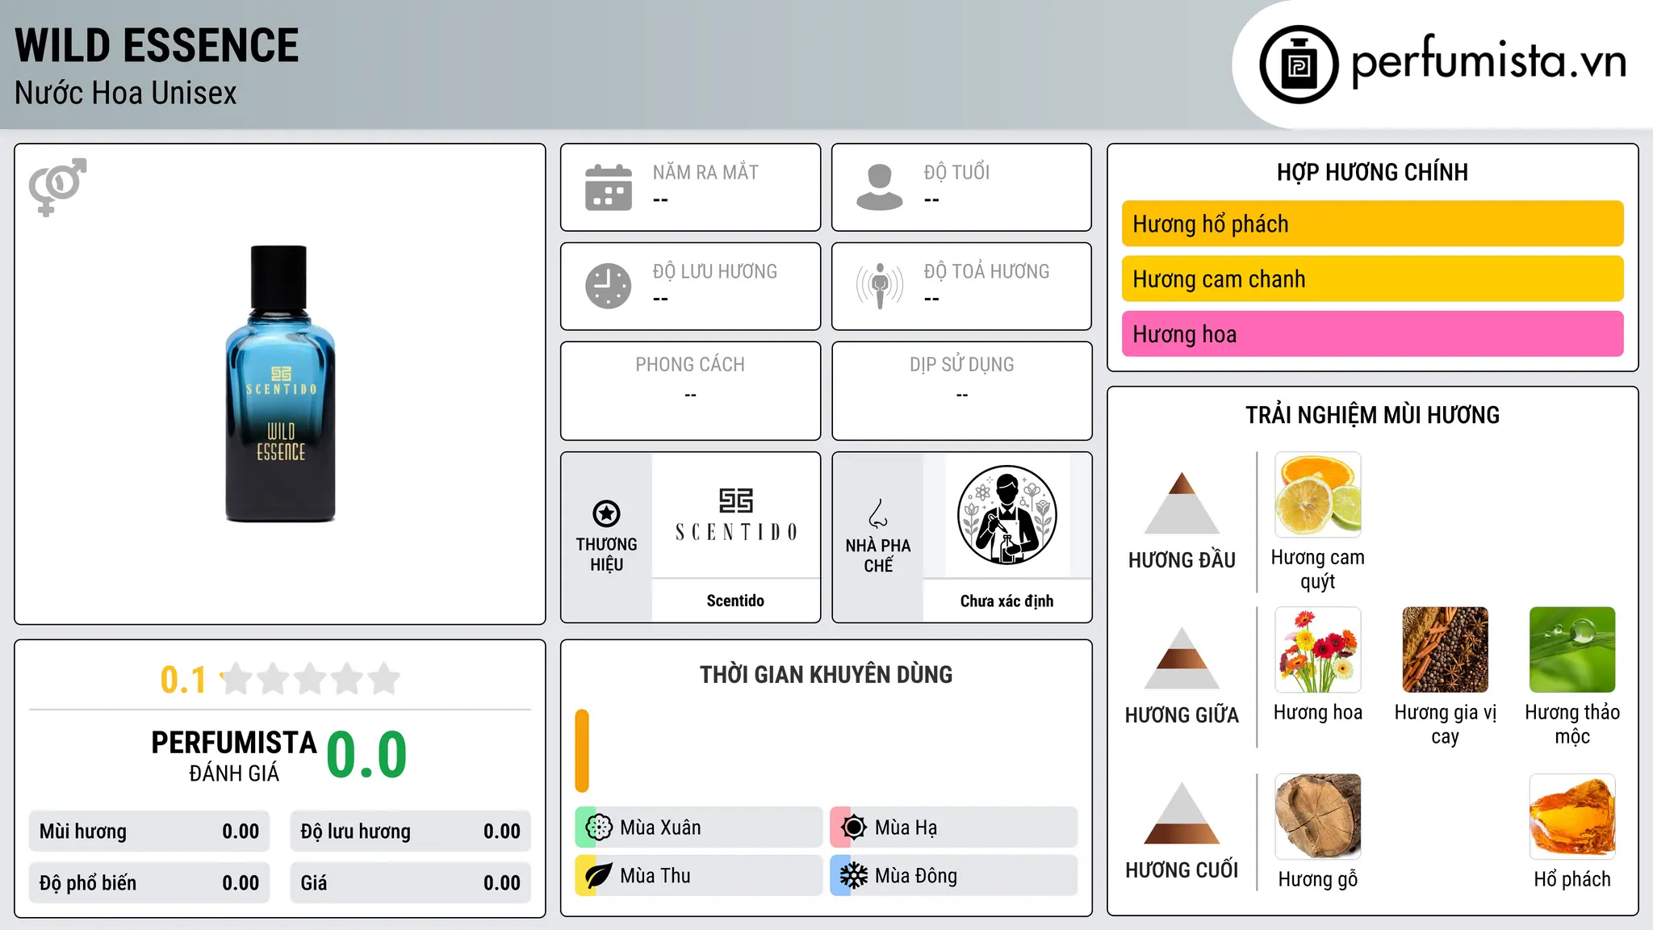Image resolution: width=1653 pixels, height=930 pixels.
Task: Select the Mùa Hạ season label
Action: click(x=906, y=827)
